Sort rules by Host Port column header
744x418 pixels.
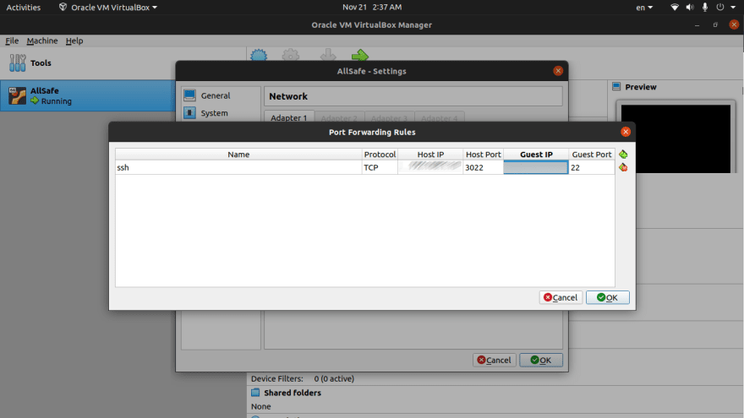click(483, 155)
